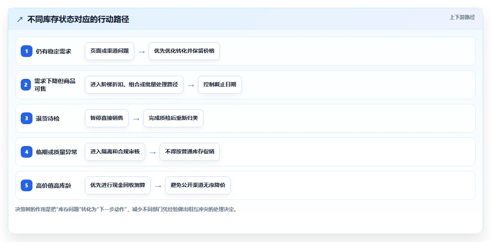Select the 控制截止日期 chip
The width and height of the screenshot is (491, 242).
pyautogui.click(x=220, y=85)
